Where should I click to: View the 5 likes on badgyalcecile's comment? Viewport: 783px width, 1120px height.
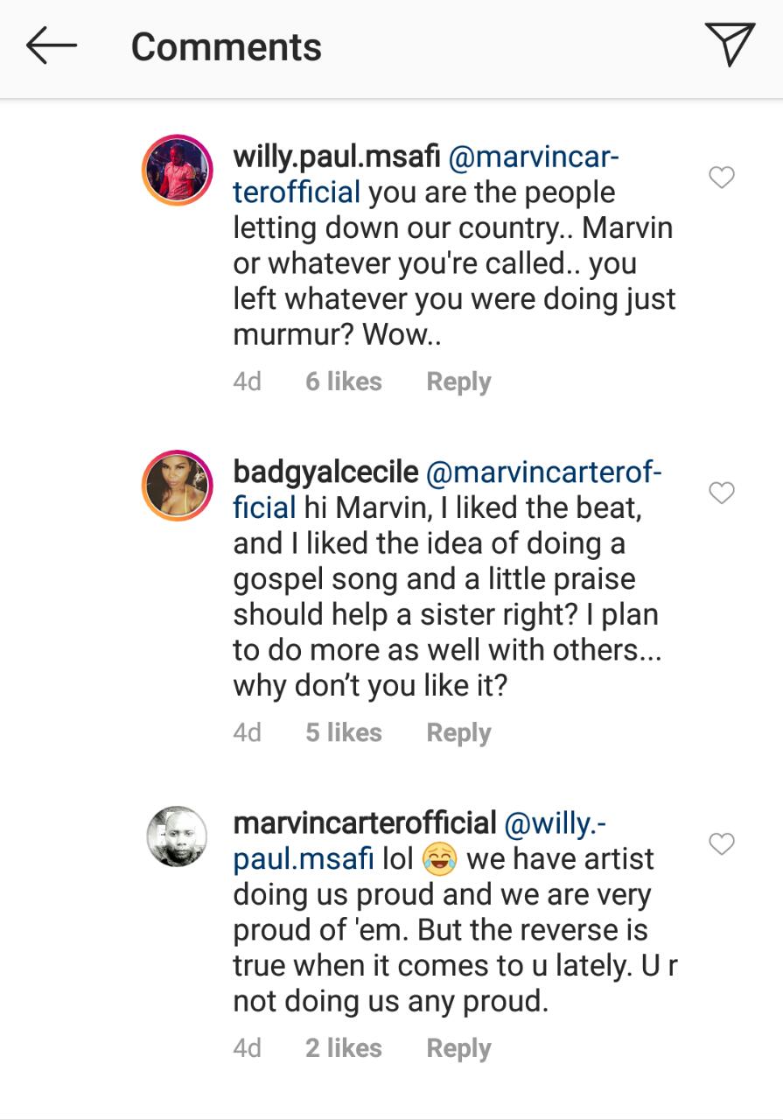tap(344, 732)
